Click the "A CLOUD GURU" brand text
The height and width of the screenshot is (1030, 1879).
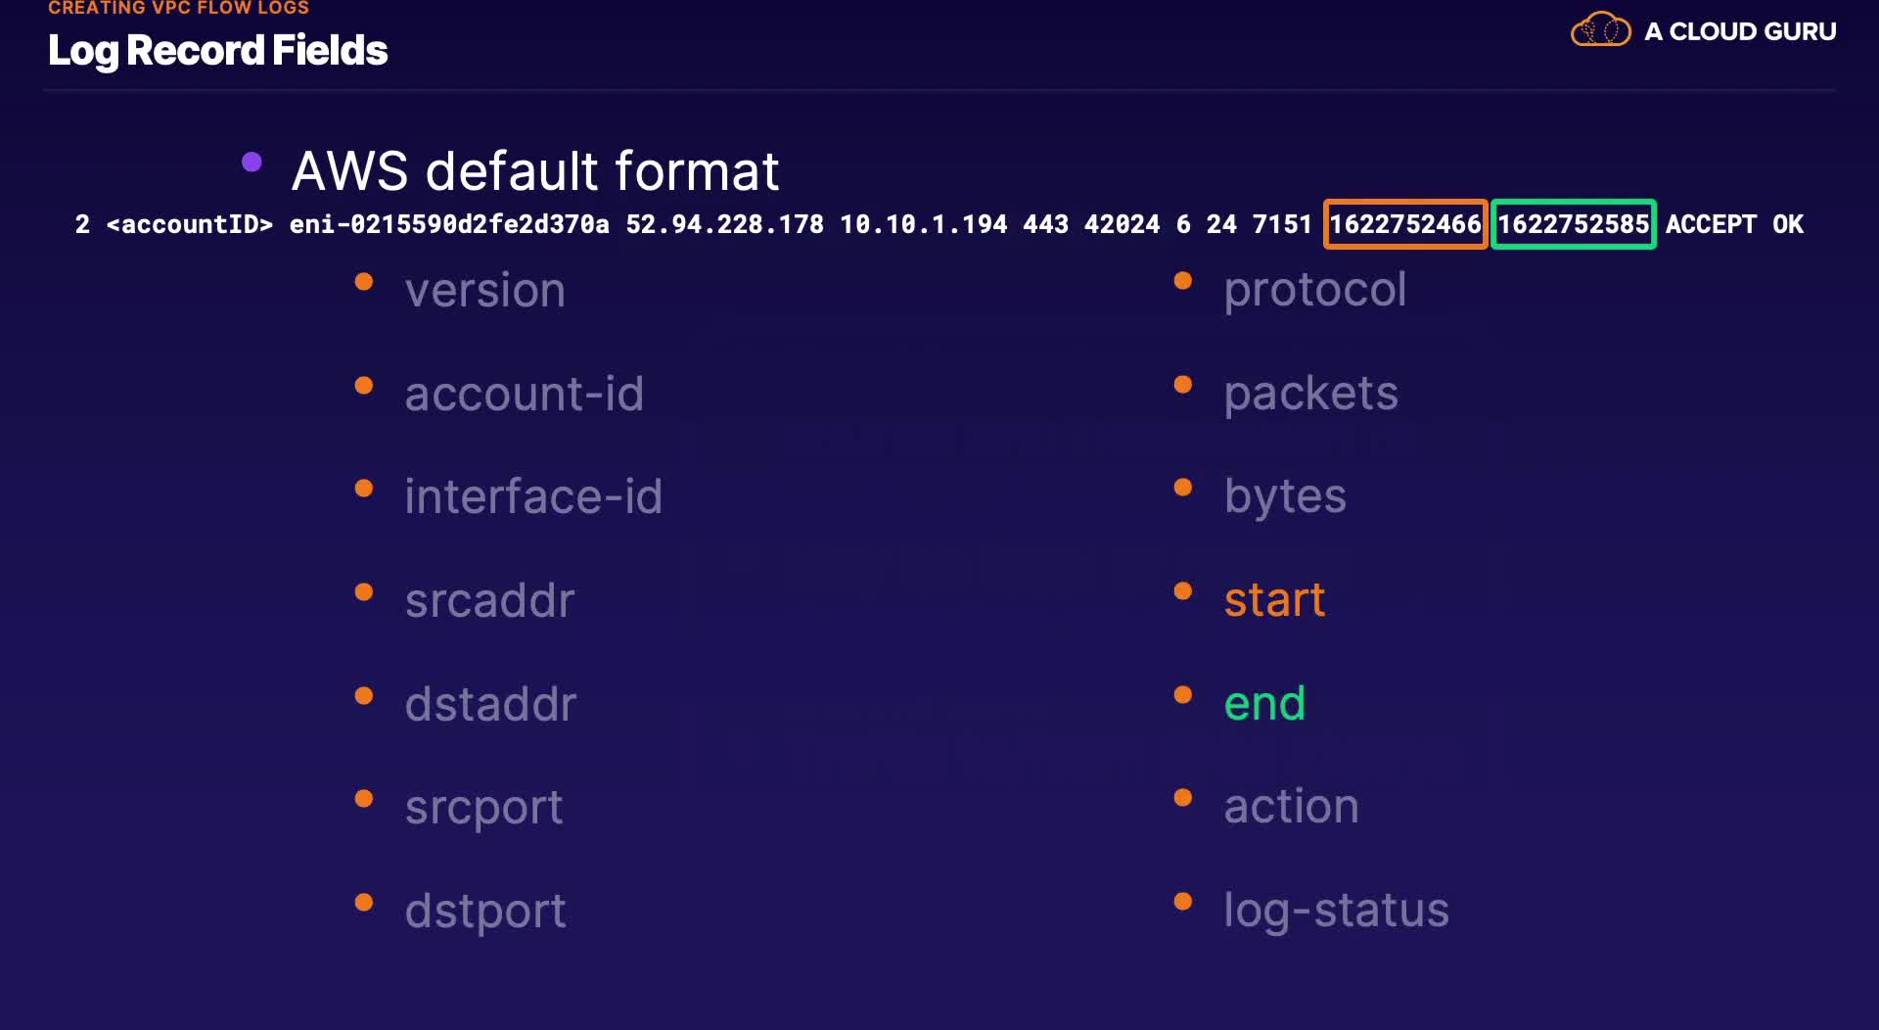click(1740, 31)
